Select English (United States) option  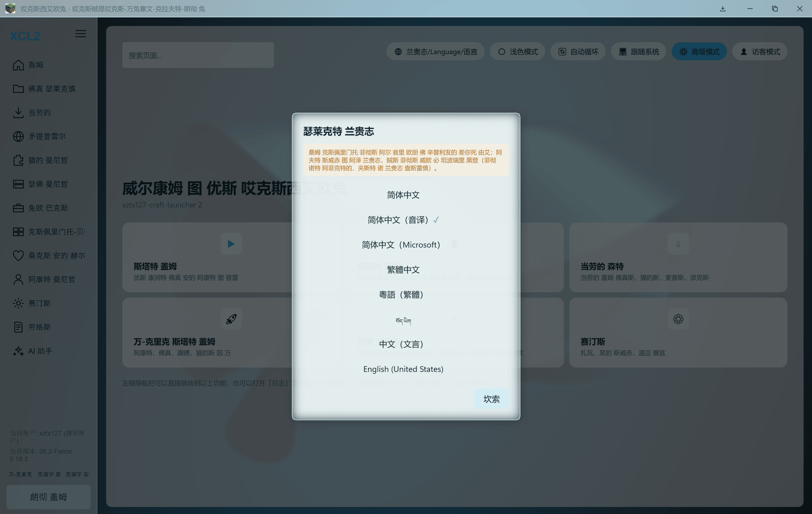tap(403, 369)
